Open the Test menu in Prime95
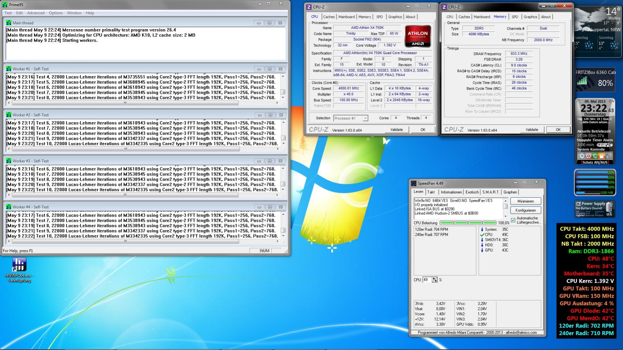The image size is (623, 350). pos(8,13)
